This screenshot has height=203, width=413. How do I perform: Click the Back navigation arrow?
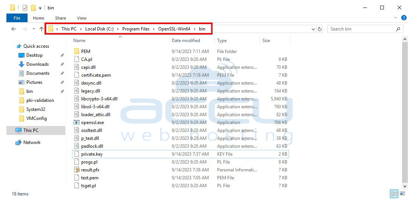14,29
